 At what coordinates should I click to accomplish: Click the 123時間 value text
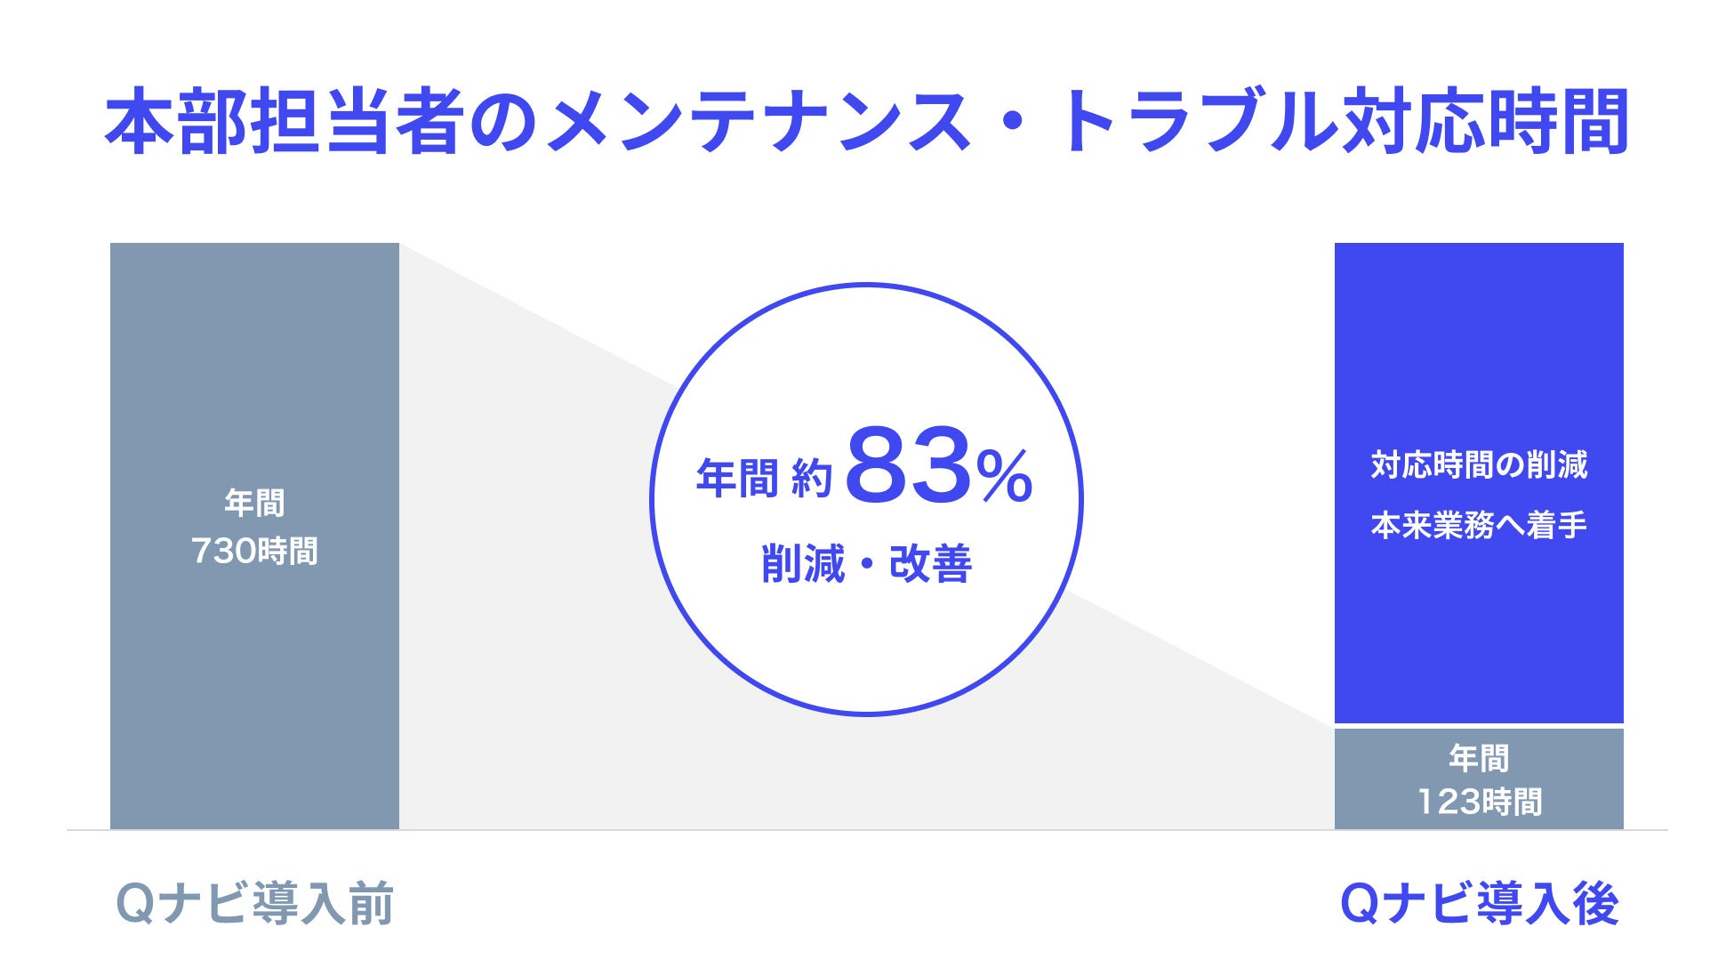pos(1479,803)
